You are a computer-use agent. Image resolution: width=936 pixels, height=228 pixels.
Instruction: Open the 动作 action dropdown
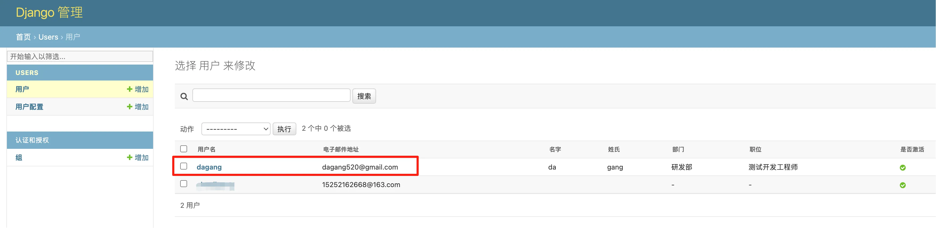coord(235,129)
